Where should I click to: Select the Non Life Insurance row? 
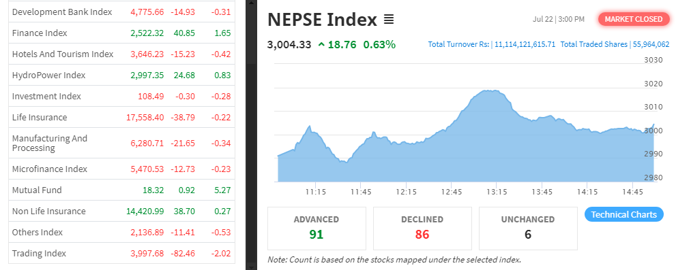[x=121, y=211]
